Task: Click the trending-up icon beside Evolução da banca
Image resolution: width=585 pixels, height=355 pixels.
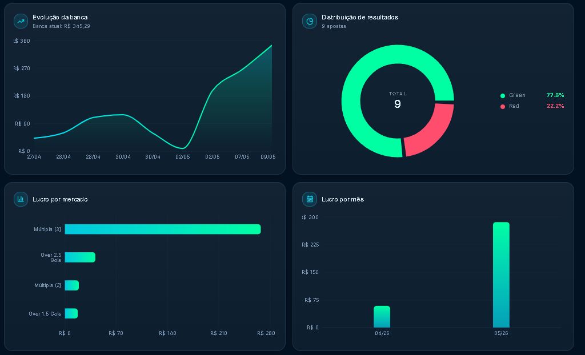Action: [x=21, y=21]
